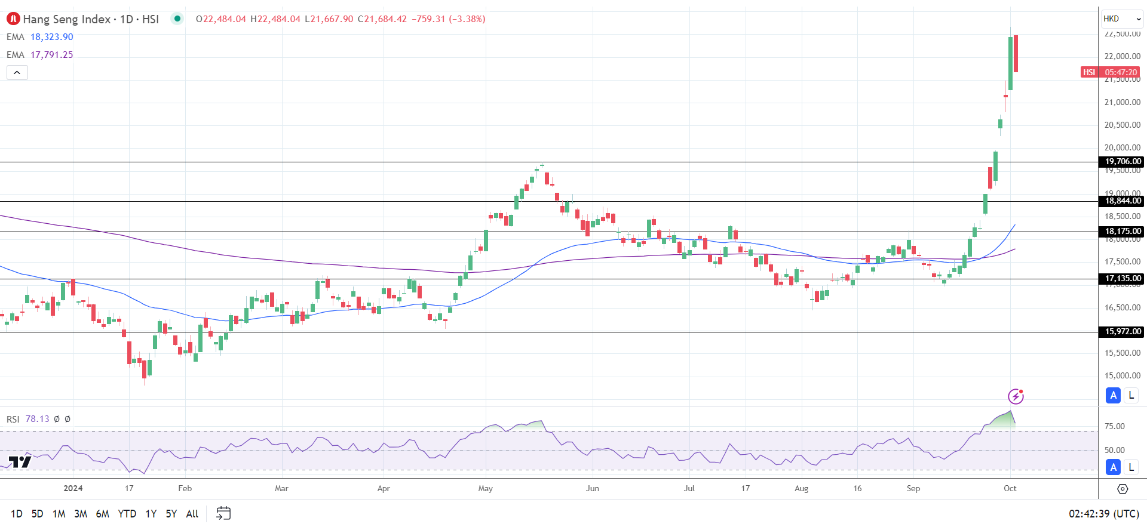Viewport: 1147px width, 527px height.
Task: Toggle auto scale A on the price chart
Action: [1113, 395]
